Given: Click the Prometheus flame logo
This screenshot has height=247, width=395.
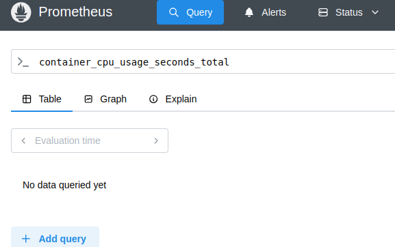Looking at the screenshot, I should pyautogui.click(x=21, y=12).
